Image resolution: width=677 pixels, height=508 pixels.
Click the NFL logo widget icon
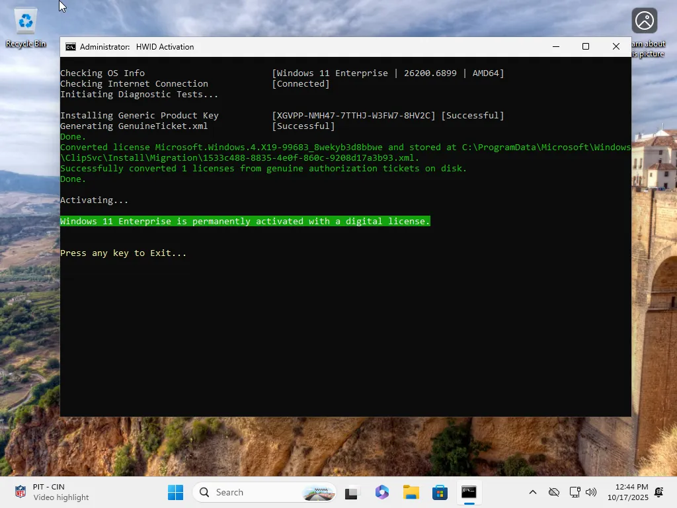click(20, 492)
